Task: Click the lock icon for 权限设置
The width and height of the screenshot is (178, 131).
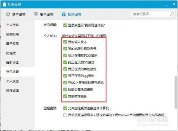Action: click(x=64, y=14)
